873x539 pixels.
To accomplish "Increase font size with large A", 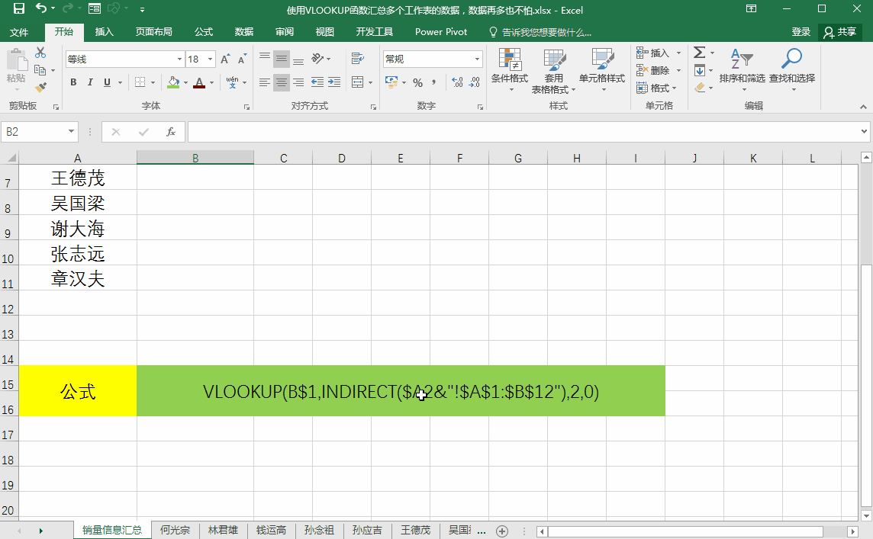I will click(225, 59).
